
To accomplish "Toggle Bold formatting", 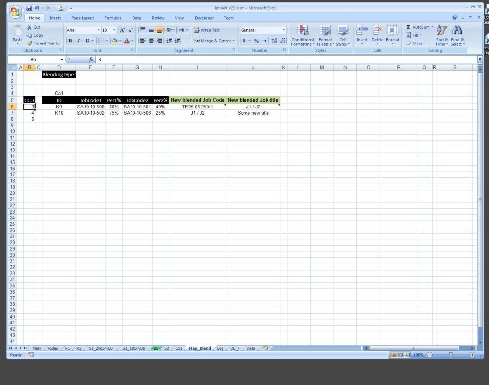I will (70, 41).
